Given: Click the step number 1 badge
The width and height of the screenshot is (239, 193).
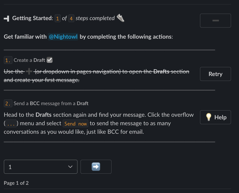Looking at the screenshot, I should click(x=8, y=60).
